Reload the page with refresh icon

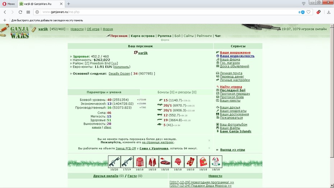20,12
